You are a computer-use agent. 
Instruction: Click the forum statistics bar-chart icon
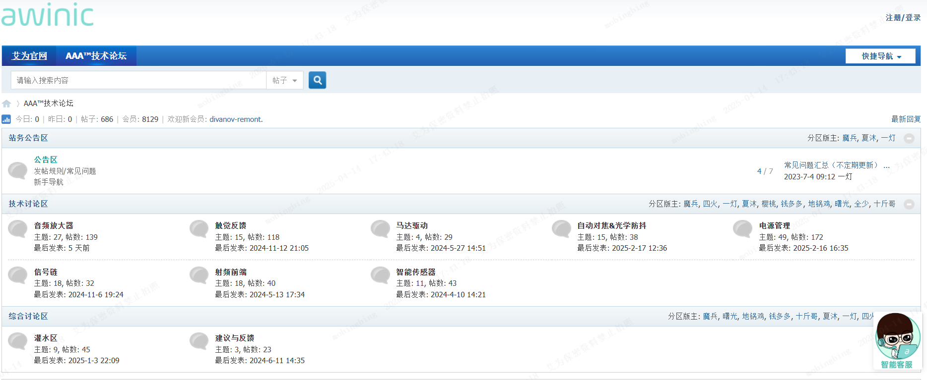click(6, 119)
